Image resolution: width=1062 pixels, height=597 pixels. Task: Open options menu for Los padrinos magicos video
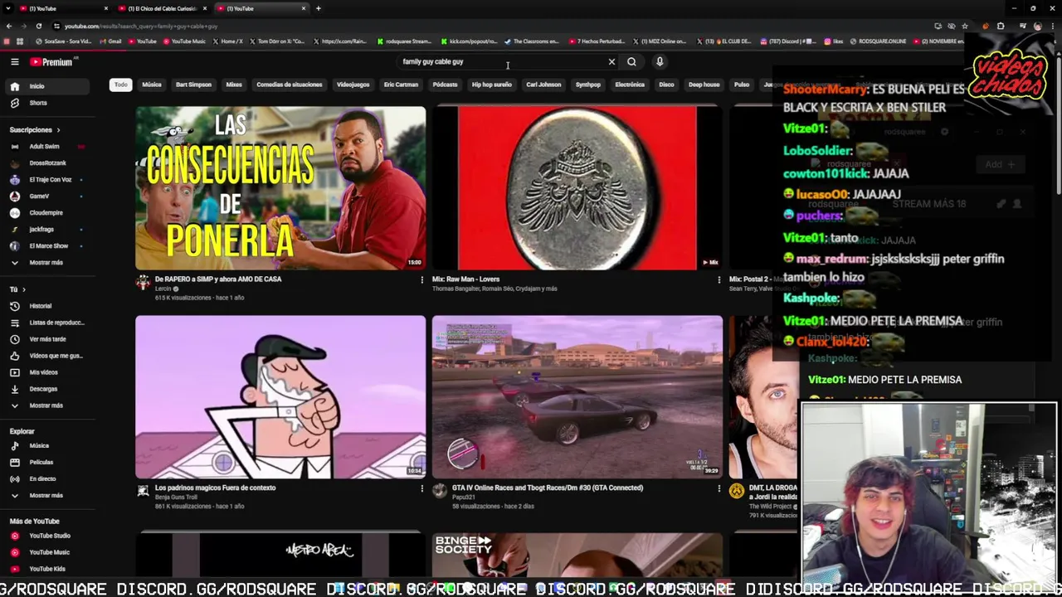(x=421, y=489)
